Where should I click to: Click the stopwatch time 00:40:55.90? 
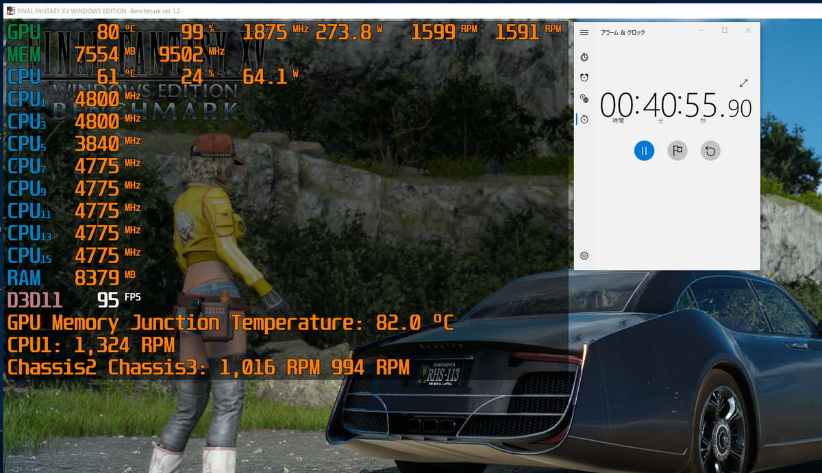(x=675, y=106)
